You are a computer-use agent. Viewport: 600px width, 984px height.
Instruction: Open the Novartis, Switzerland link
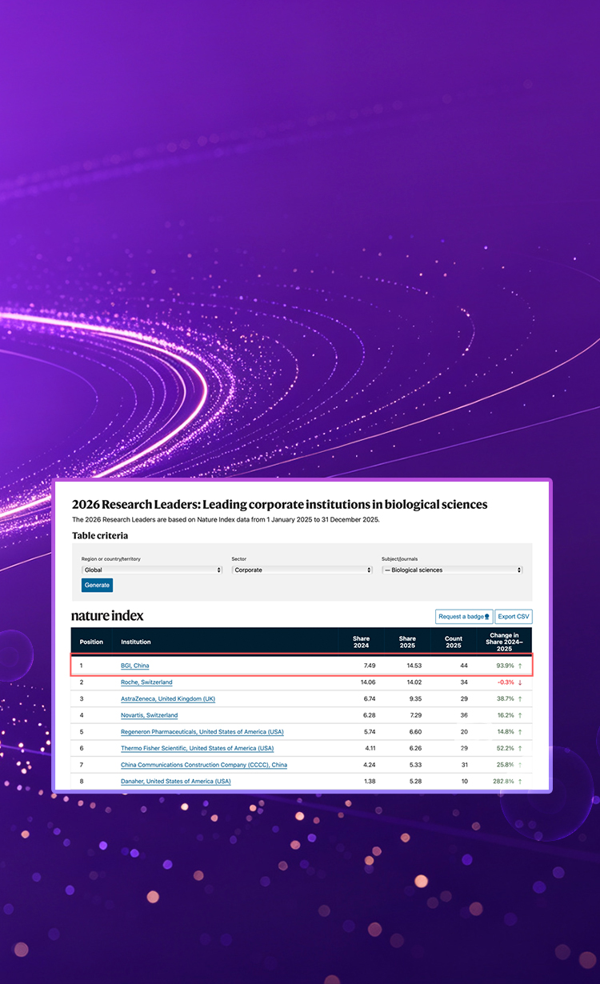pyautogui.click(x=150, y=715)
